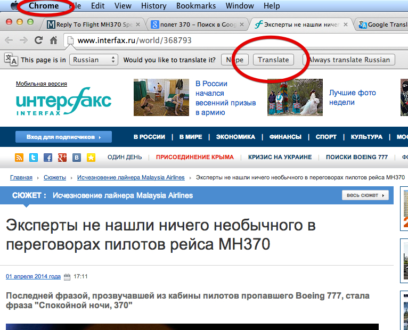Switch to the Google Translate tab

point(382,24)
